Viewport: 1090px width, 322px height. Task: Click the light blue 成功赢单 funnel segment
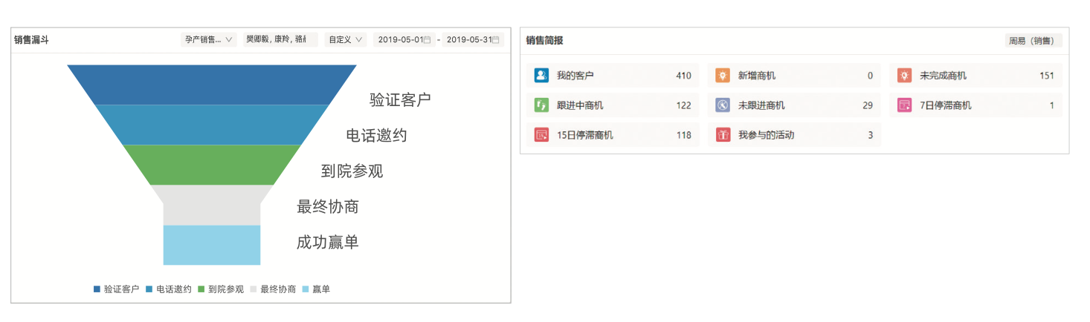[x=212, y=244]
